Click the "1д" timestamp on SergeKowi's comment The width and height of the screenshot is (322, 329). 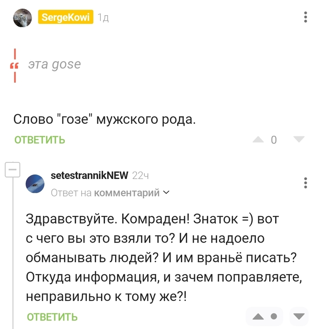[x=103, y=18]
